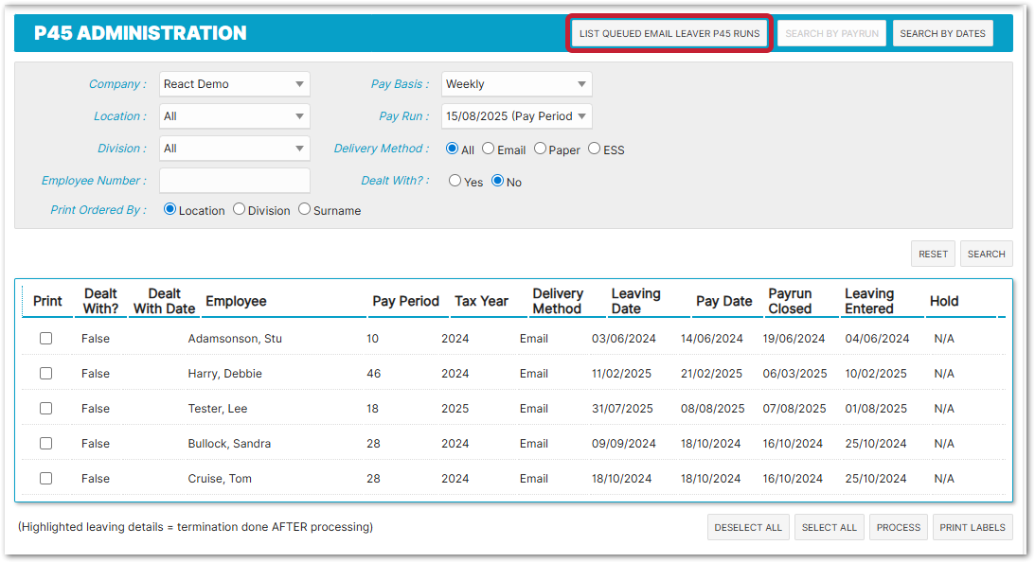Viewport: 1035px width, 563px height.
Task: Choose Yes for Dealt With
Action: 455,181
